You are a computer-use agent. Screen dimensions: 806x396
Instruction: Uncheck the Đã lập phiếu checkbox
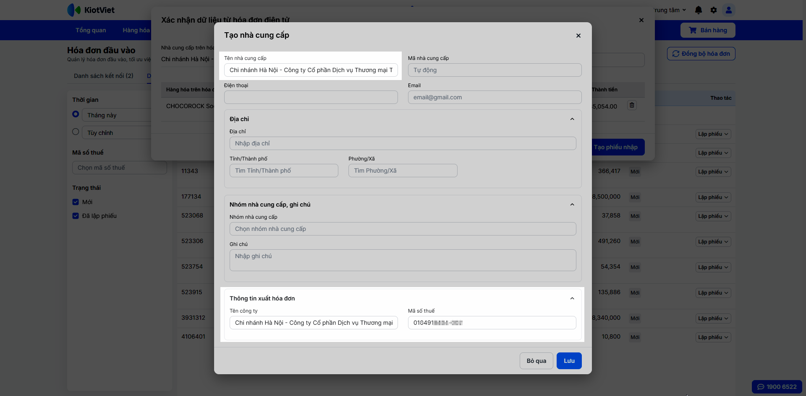[76, 216]
